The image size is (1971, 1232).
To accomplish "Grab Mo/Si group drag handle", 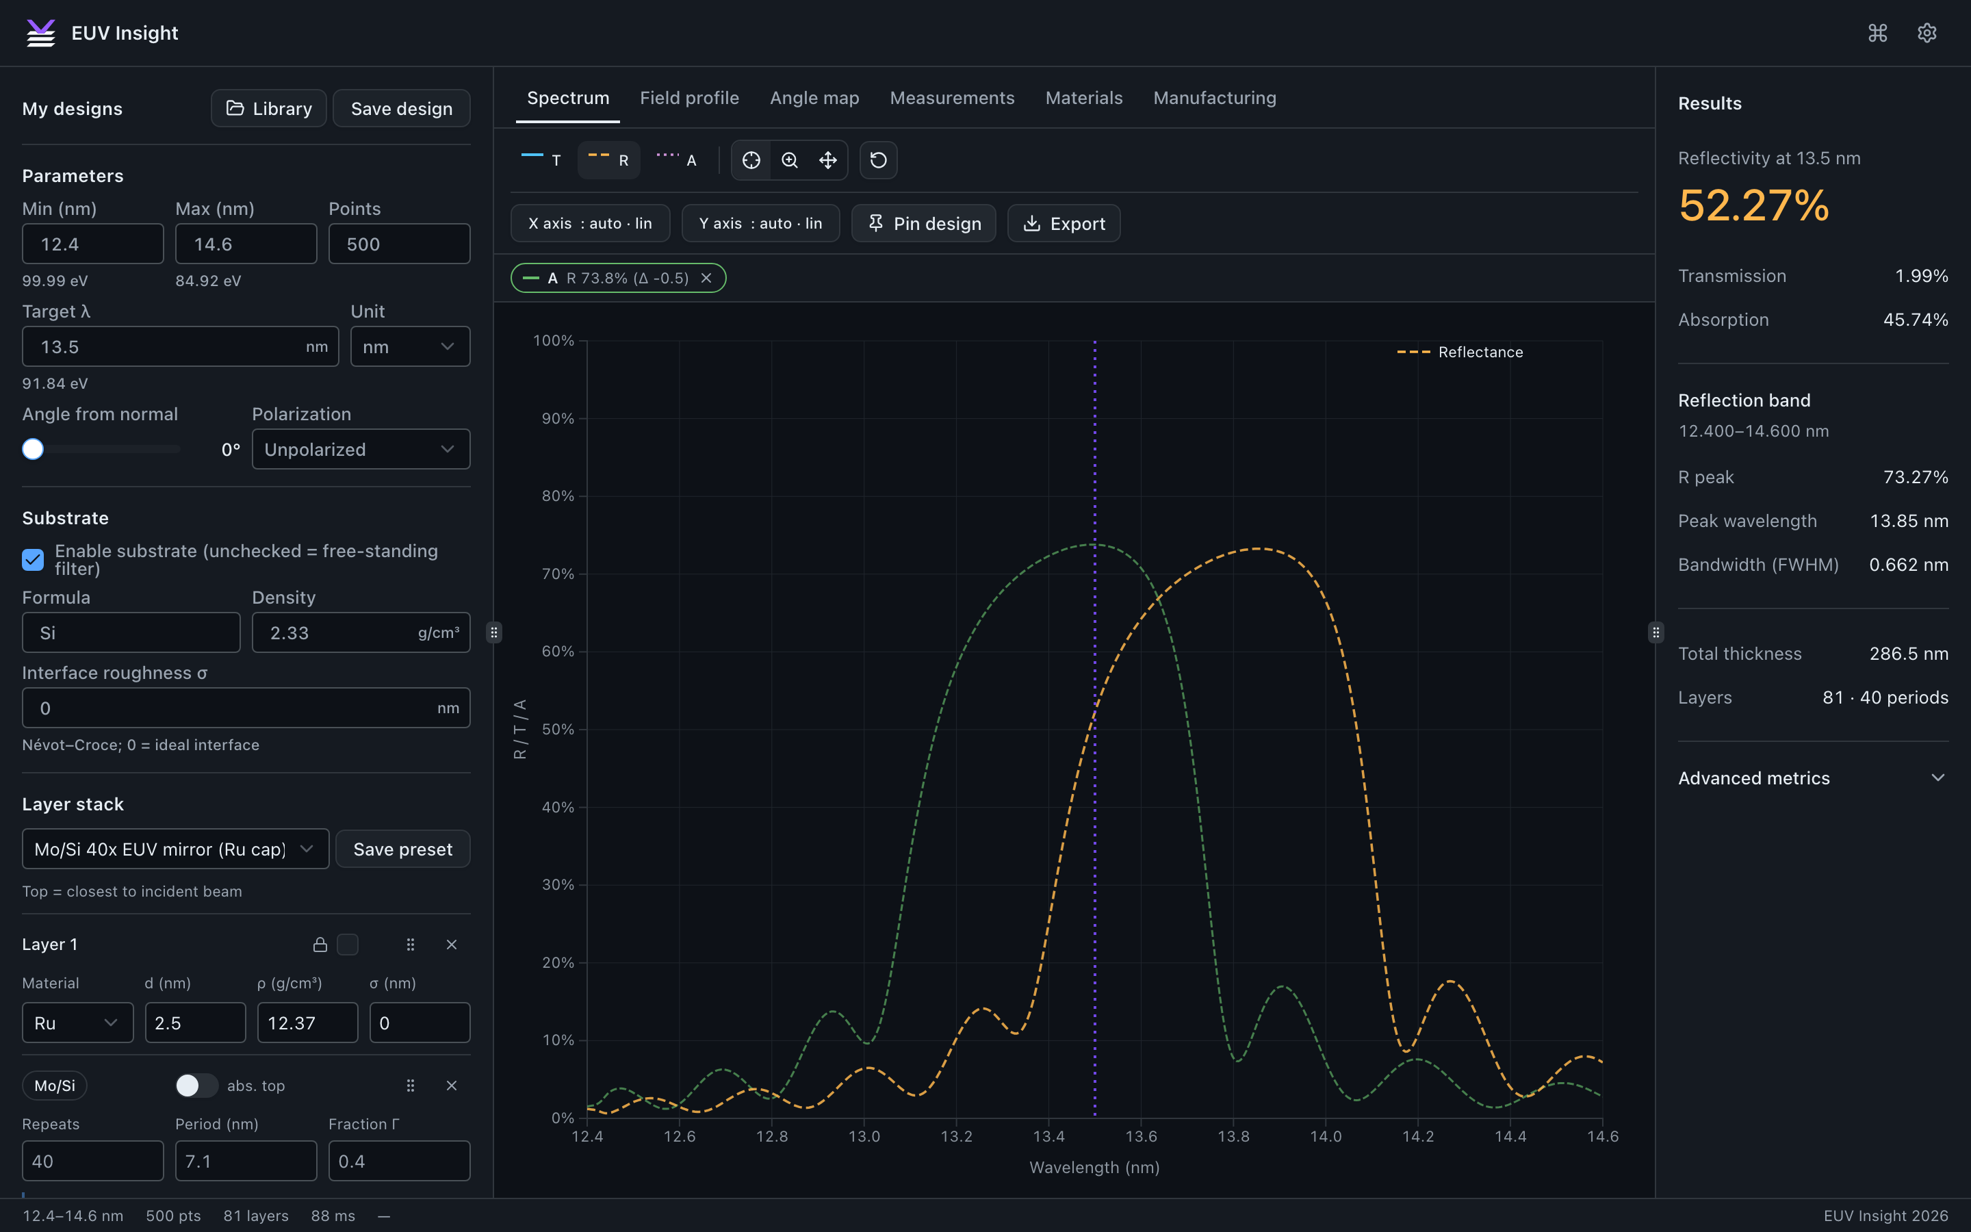I will tap(411, 1086).
